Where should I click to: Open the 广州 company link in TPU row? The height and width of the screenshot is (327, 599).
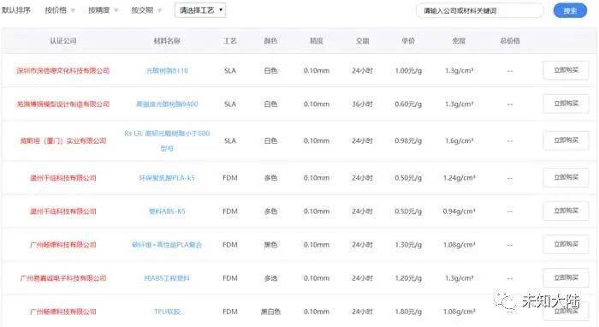tap(63, 312)
